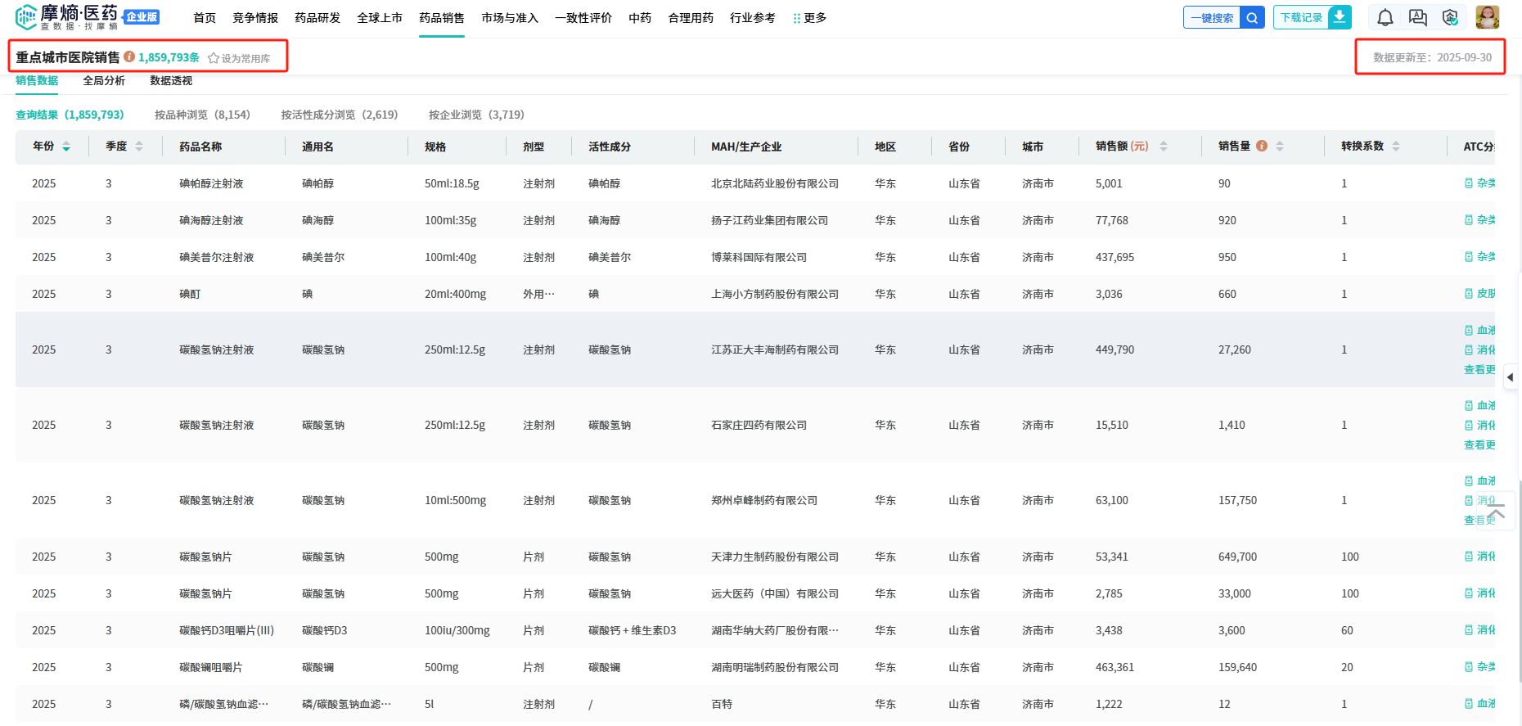
Task: Click the notification bell icon
Action: 1385,17
